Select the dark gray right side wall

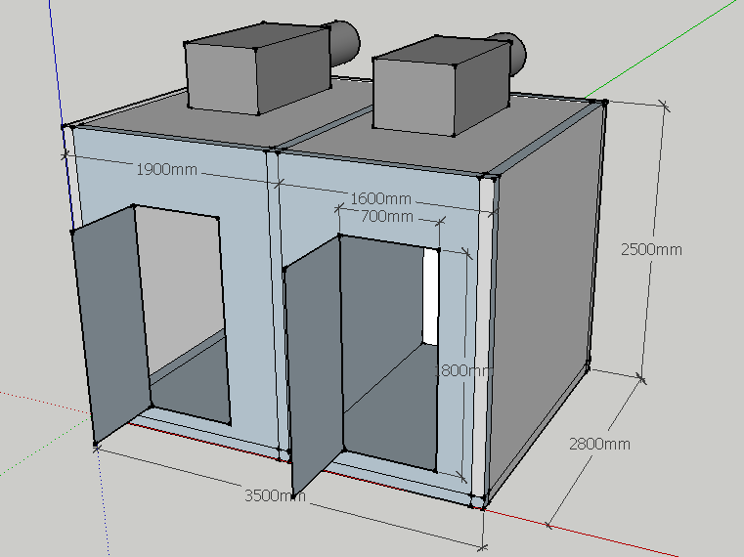[543, 293]
